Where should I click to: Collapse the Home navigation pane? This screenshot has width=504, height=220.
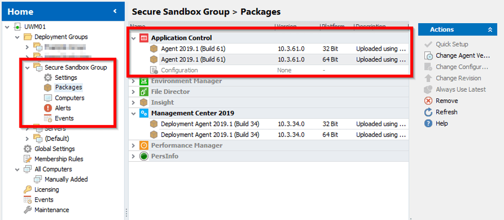(115, 11)
